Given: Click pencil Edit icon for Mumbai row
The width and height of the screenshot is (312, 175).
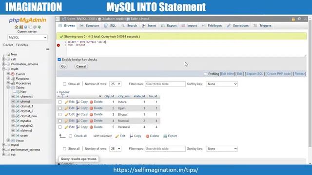Looking at the screenshot, I should pos(66,121).
